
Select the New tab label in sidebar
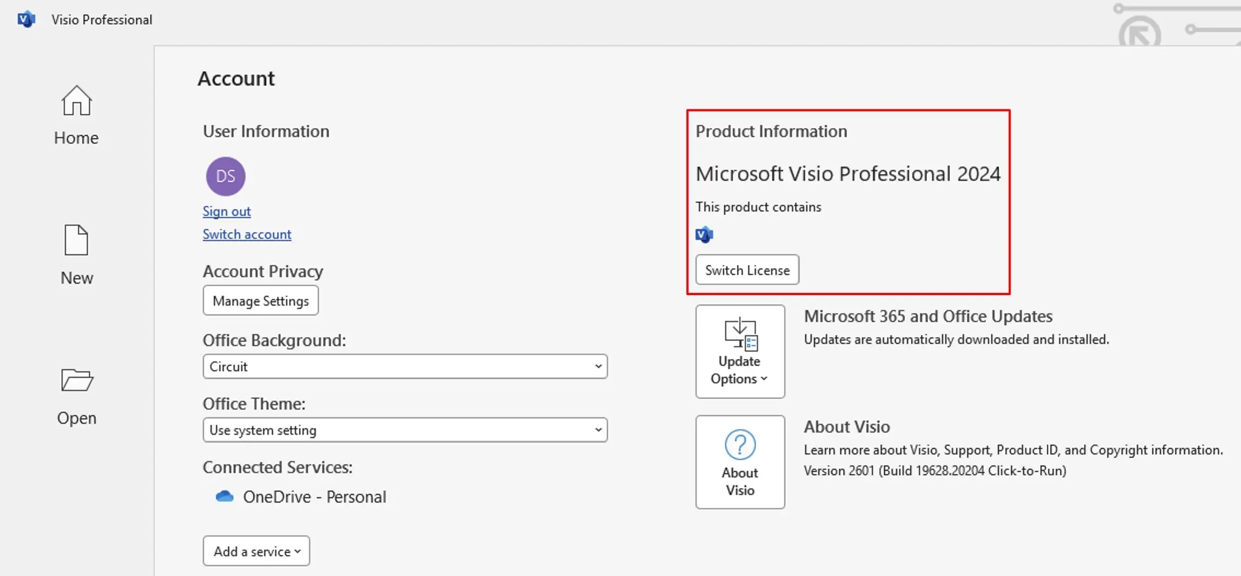click(77, 278)
